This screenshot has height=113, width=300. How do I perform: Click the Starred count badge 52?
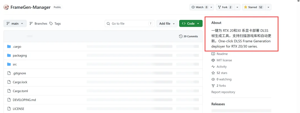pos(261,7)
